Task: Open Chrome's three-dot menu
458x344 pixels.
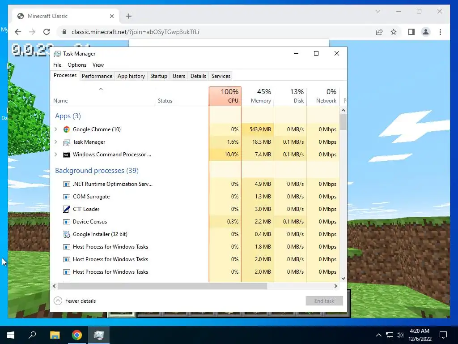Action: tap(440, 32)
